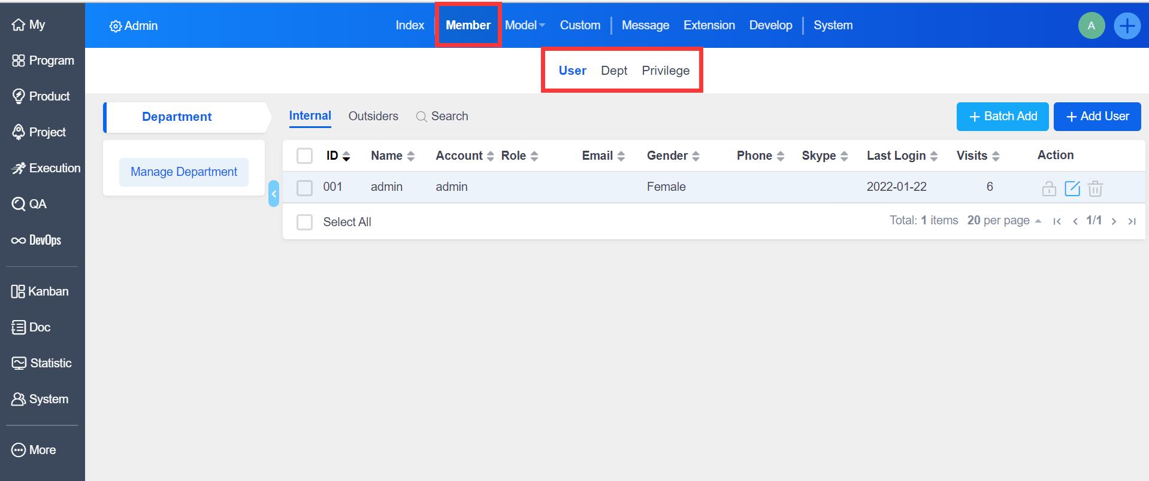This screenshot has width=1149, height=481.
Task: Open the green user avatar menu
Action: click(1091, 26)
